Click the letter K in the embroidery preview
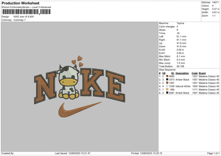Viewport: 221px width, 156px height. click(x=92, y=83)
